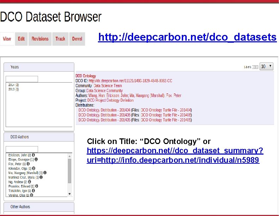This screenshot has height=216, width=279.
Task: Click the Years filter search field
Action: [22, 79]
